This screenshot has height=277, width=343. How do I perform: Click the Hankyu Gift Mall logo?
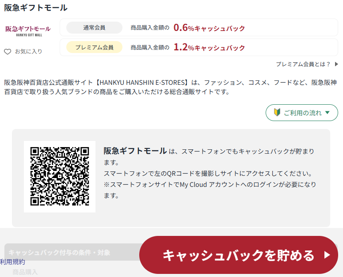(x=28, y=31)
